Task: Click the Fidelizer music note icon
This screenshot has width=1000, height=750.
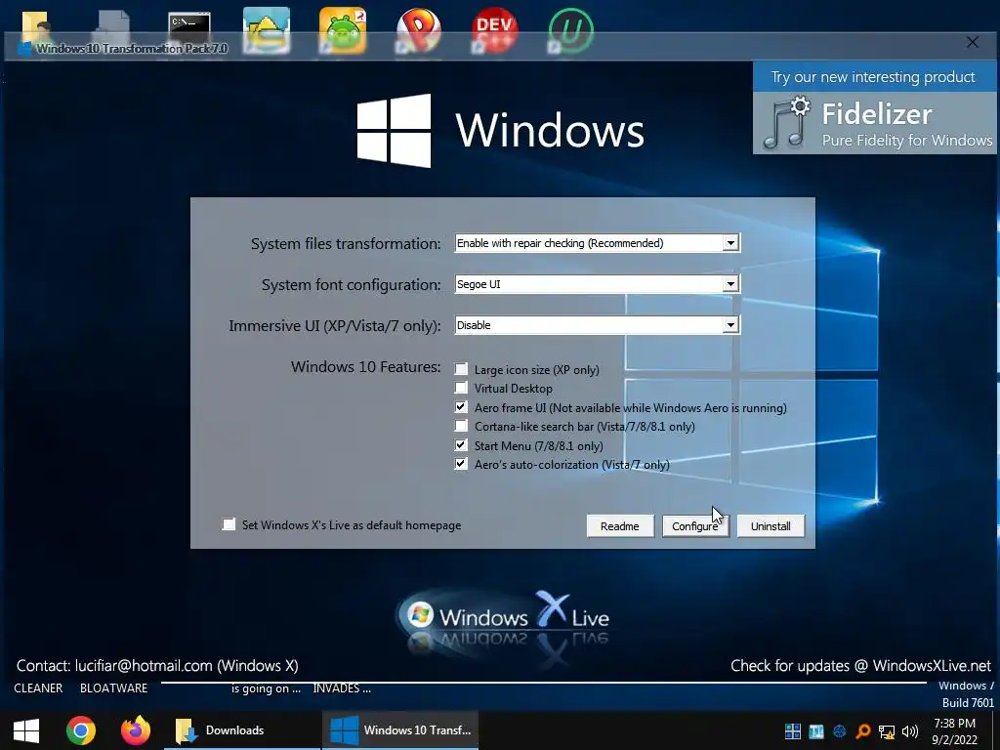Action: click(786, 123)
